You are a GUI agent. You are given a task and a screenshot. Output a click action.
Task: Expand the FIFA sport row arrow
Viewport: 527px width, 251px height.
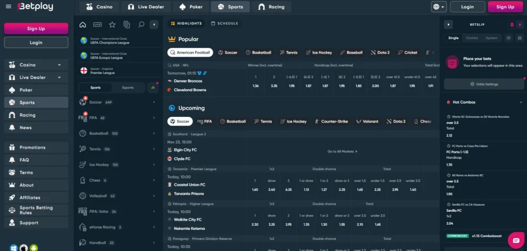[154, 118]
